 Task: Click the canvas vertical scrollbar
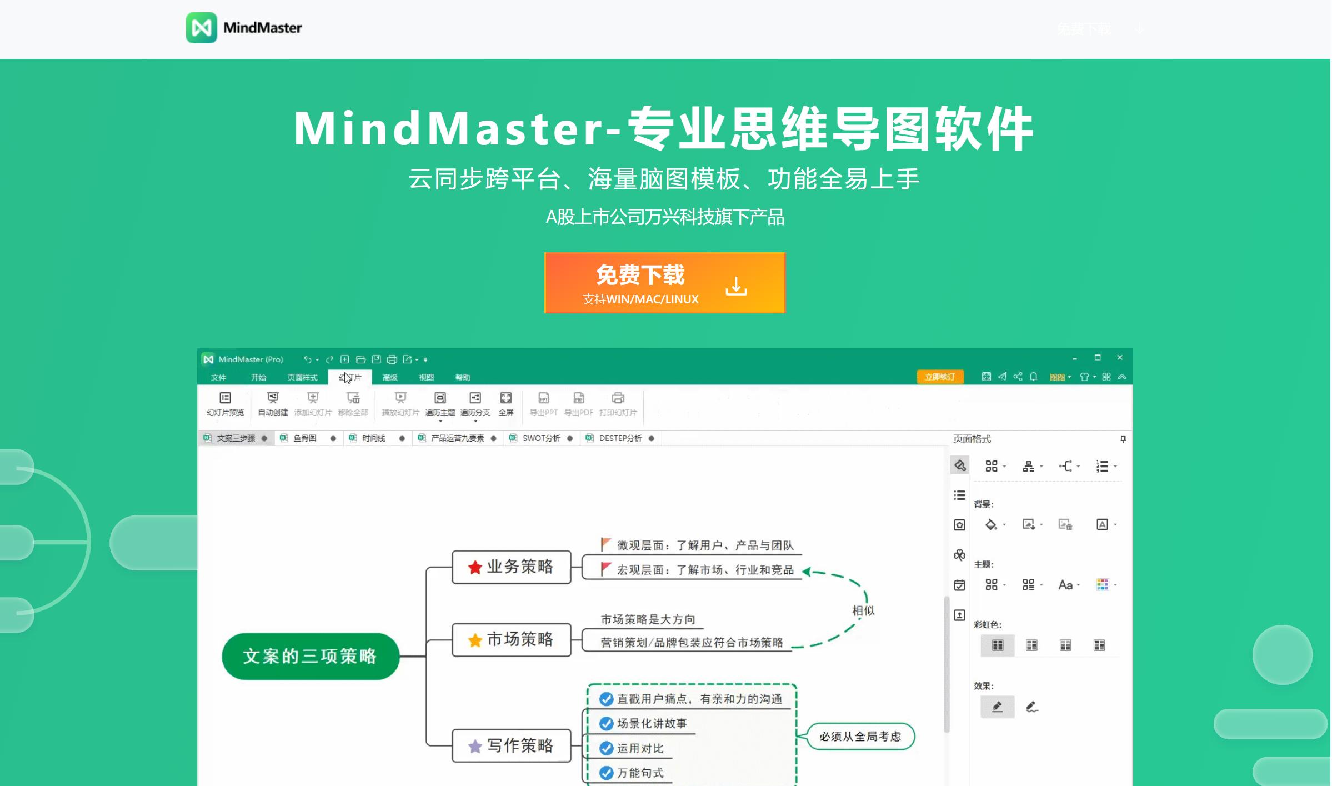(947, 664)
